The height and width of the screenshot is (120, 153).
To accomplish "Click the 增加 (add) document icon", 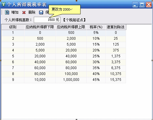I will 7,12.
